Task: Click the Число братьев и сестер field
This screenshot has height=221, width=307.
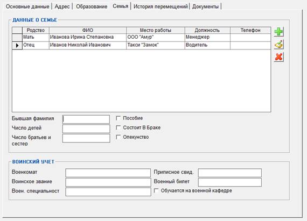Action: pos(86,138)
